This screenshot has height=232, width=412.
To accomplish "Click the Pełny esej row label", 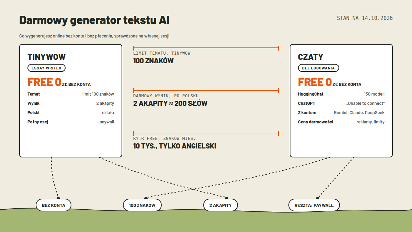I will coord(38,122).
